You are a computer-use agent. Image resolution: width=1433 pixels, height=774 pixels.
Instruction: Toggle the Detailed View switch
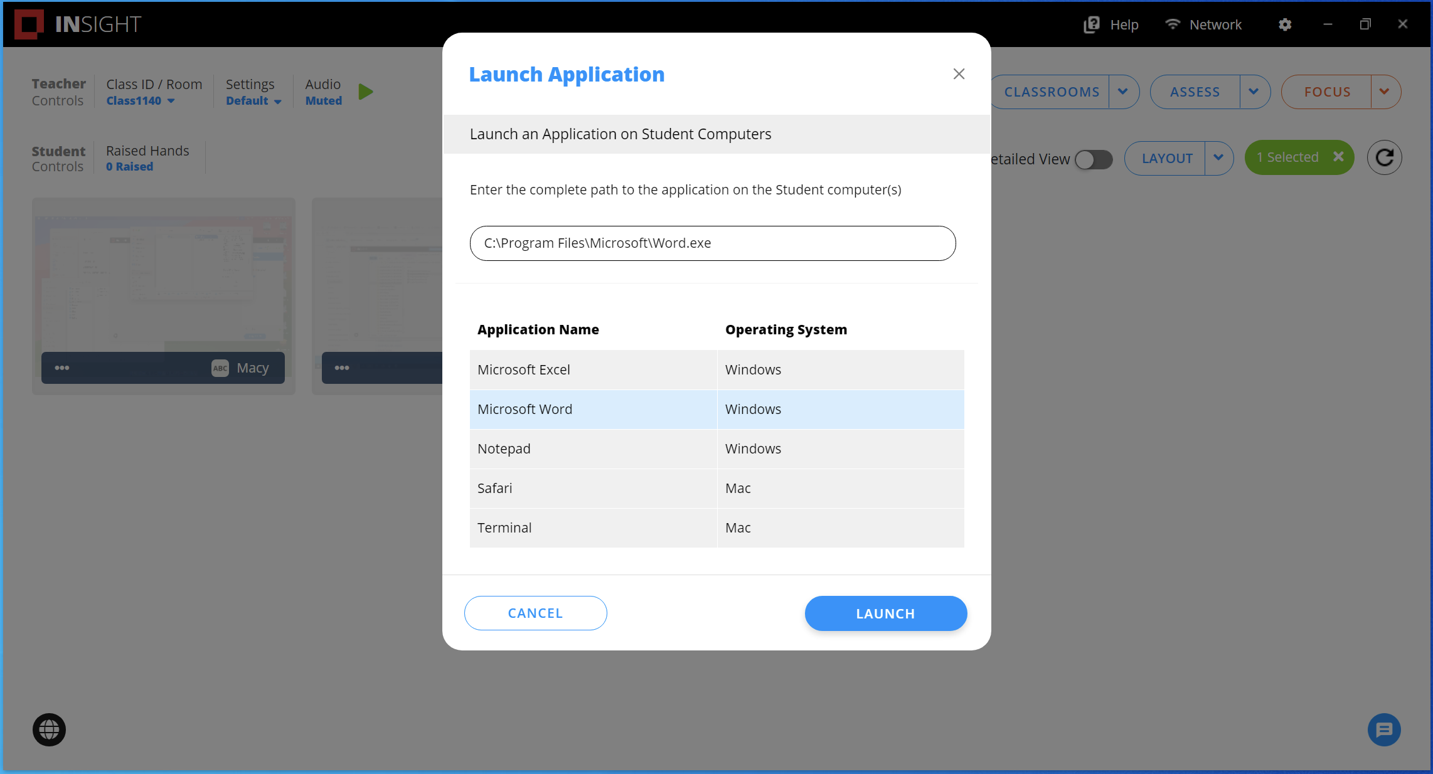[x=1094, y=159]
